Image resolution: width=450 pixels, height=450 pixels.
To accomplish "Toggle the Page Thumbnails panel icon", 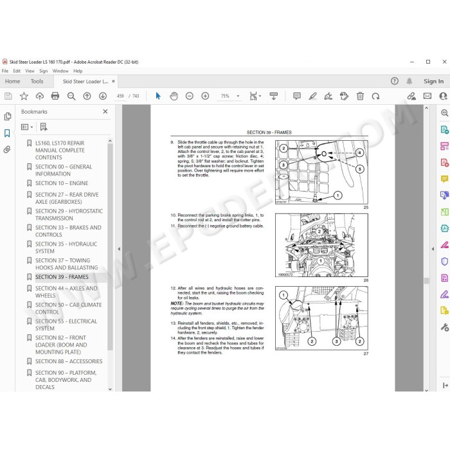I will pos(8,116).
